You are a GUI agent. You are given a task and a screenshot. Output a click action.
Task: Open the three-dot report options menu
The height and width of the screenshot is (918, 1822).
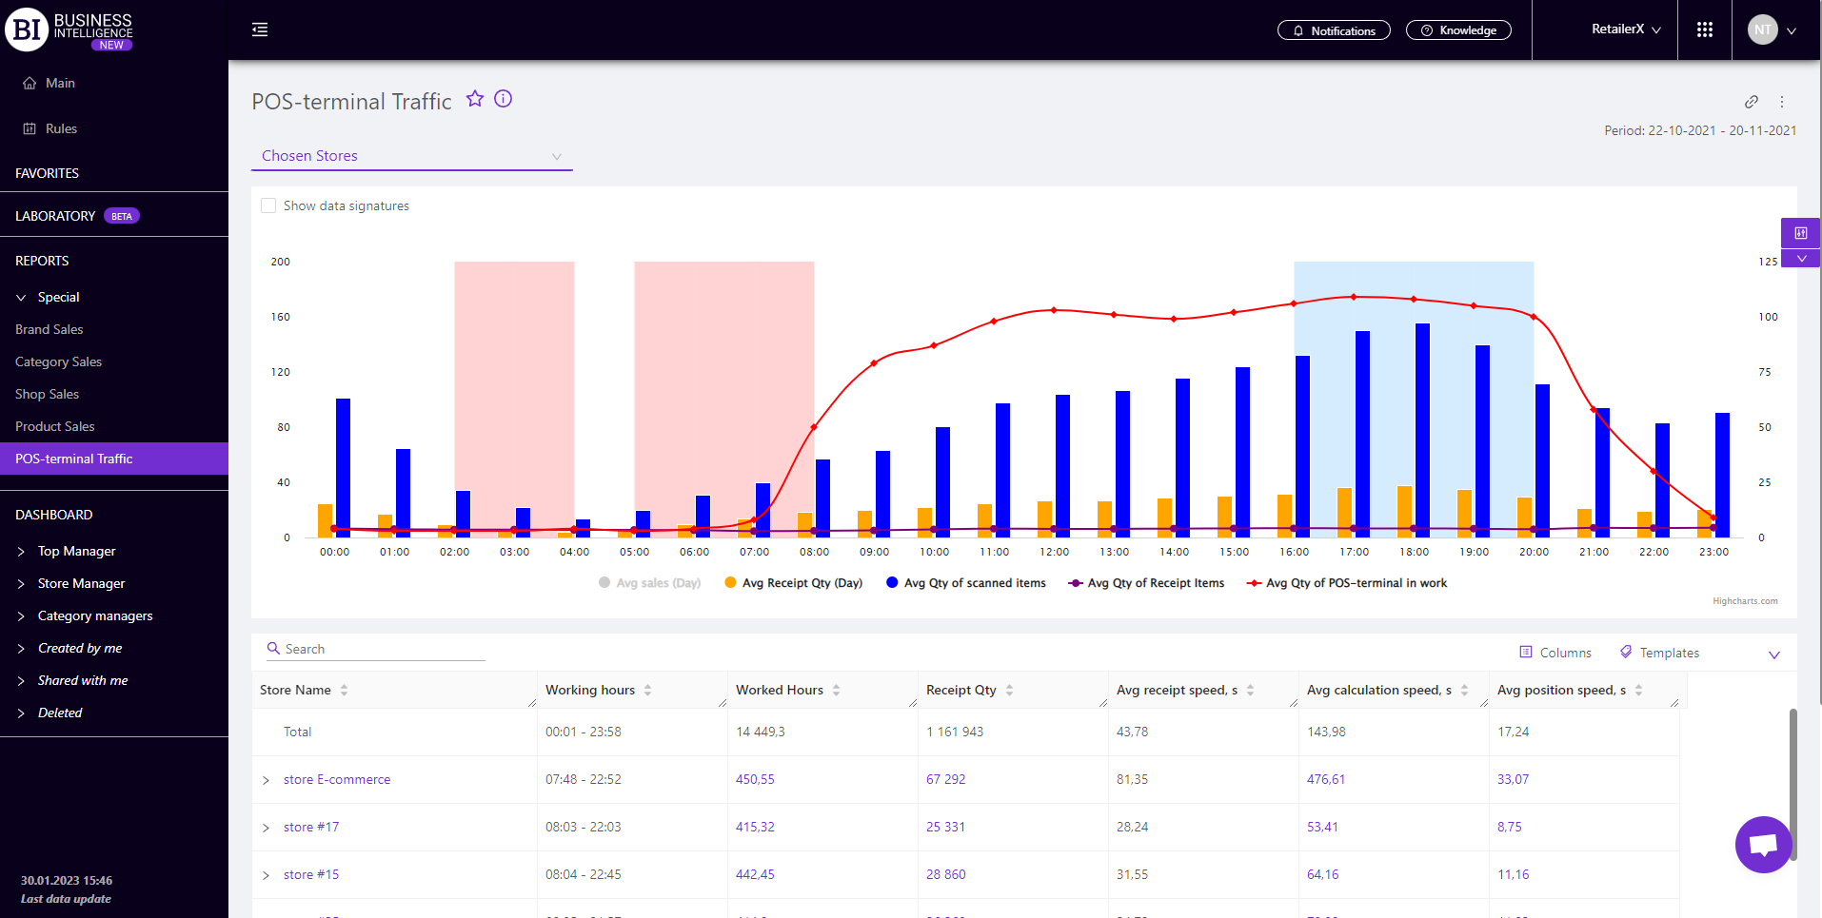[x=1782, y=102]
